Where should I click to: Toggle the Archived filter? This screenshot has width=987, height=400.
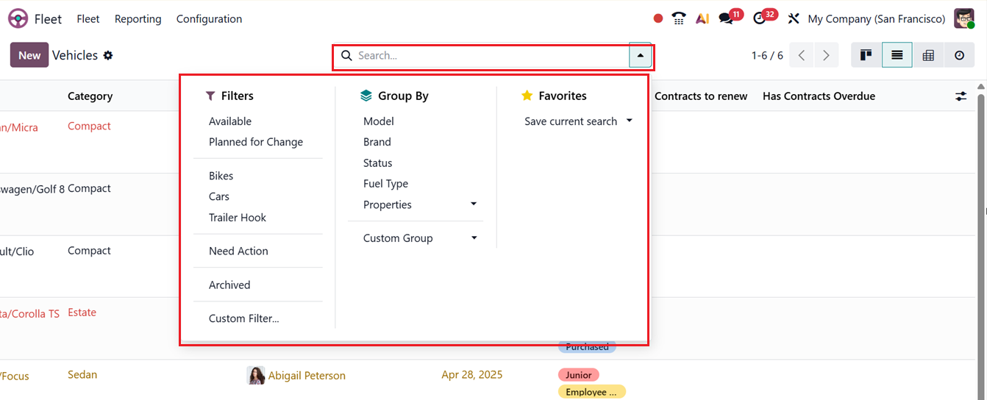tap(229, 285)
